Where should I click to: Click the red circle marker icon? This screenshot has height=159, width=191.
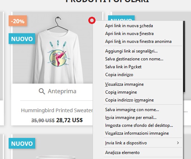(x=92, y=20)
